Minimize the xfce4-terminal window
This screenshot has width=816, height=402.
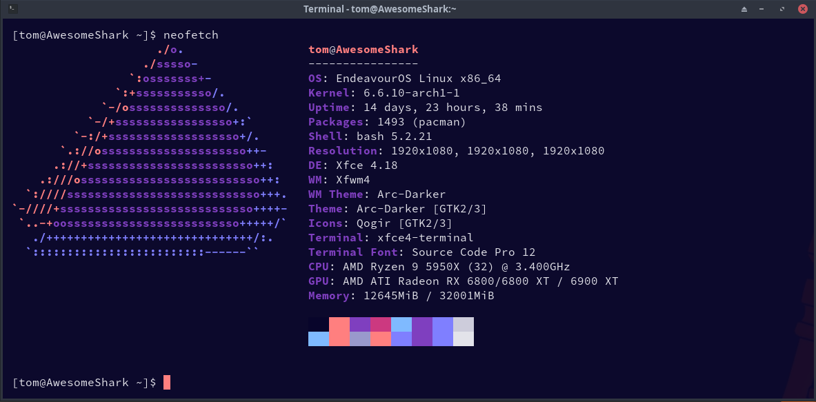tap(764, 10)
